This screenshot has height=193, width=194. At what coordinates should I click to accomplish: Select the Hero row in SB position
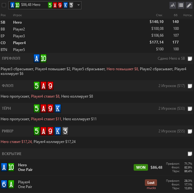(97, 22)
